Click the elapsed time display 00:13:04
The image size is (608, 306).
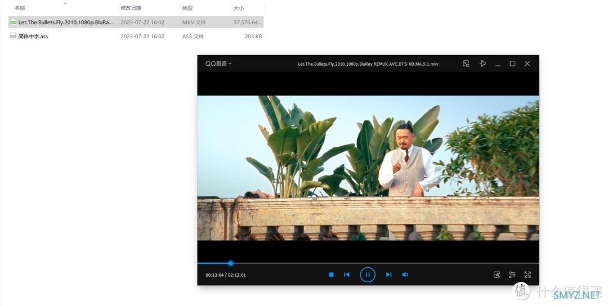tap(214, 275)
